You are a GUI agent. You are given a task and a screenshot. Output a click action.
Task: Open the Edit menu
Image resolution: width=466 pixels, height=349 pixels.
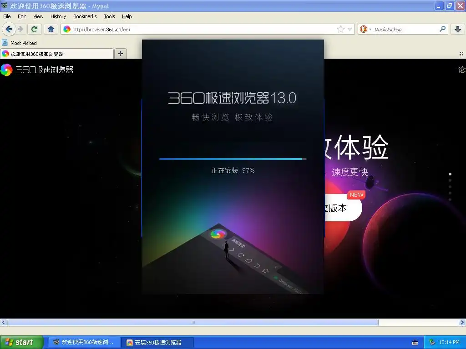tap(22, 16)
